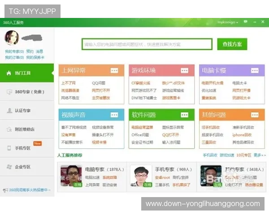Expand more options on 游戏环境 card
This screenshot has width=269, height=215.
[184, 70]
